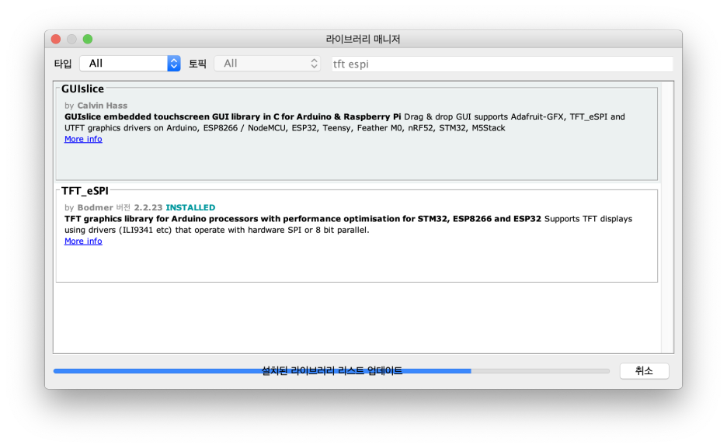Select the GUIslice library entry title

(82, 89)
